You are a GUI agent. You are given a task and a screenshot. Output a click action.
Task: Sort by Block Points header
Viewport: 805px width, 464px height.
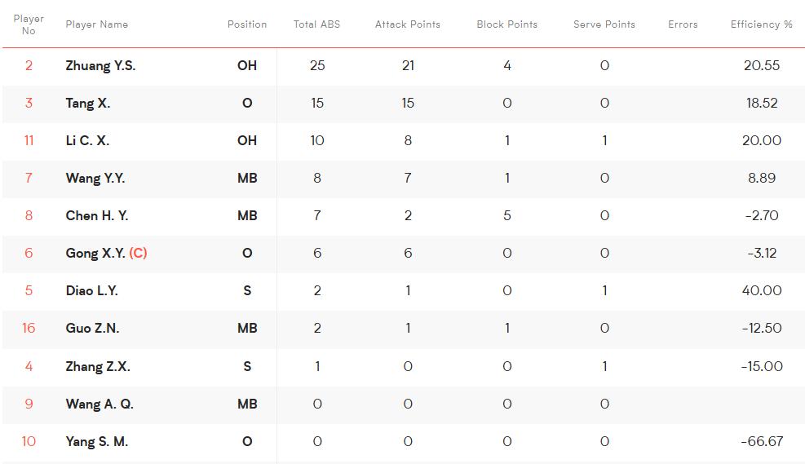point(506,24)
